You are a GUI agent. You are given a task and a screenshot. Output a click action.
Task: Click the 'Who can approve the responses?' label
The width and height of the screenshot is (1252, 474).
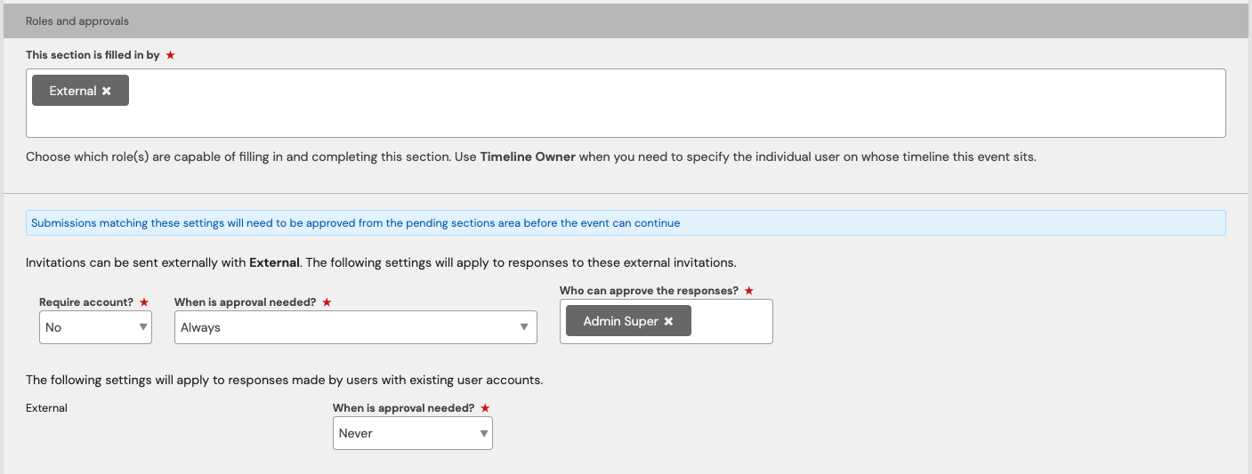(x=649, y=291)
